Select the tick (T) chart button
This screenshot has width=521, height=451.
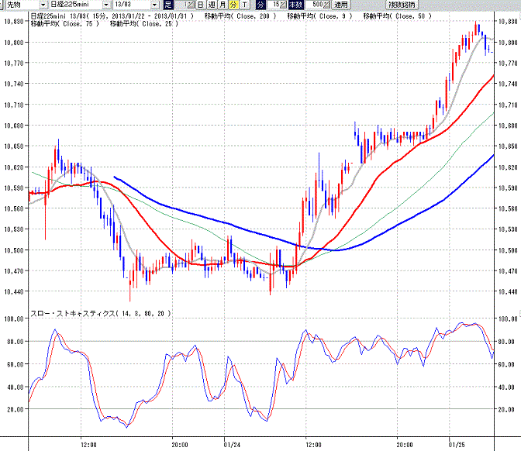pyautogui.click(x=244, y=5)
